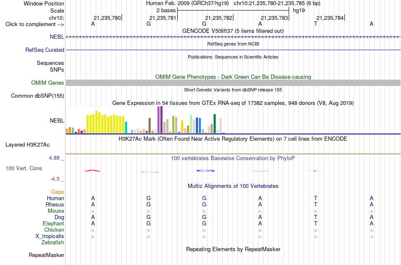401x265 pixels.
Task: Click the GENCODE V50lift37 track title
Action: (233, 31)
